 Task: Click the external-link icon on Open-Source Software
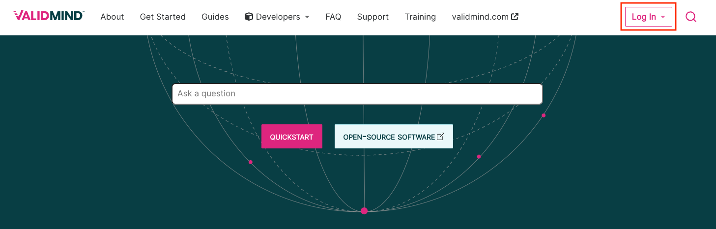tap(441, 137)
